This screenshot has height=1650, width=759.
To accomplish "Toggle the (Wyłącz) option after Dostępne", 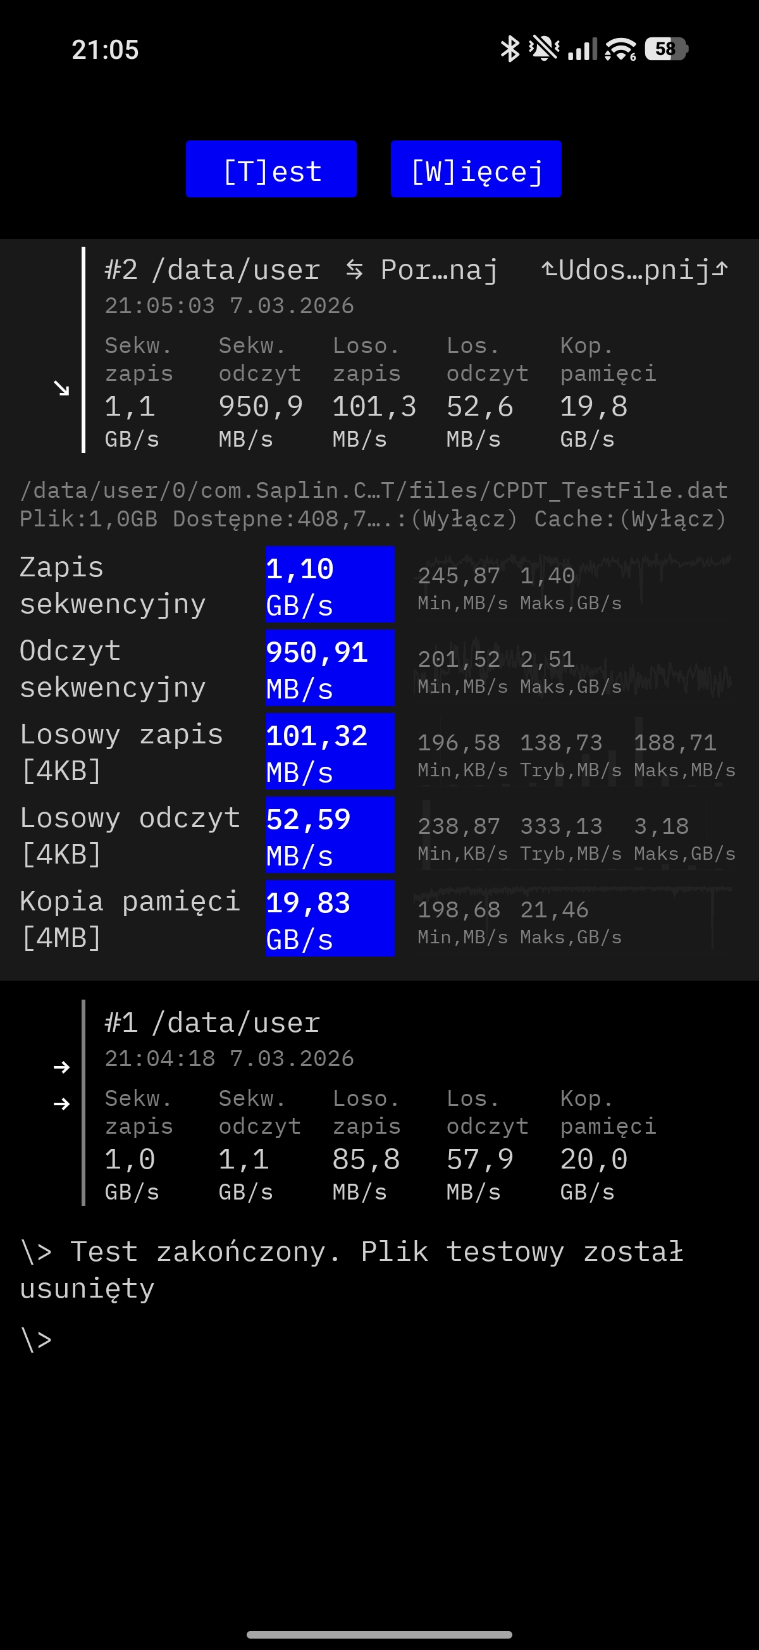I will [464, 519].
